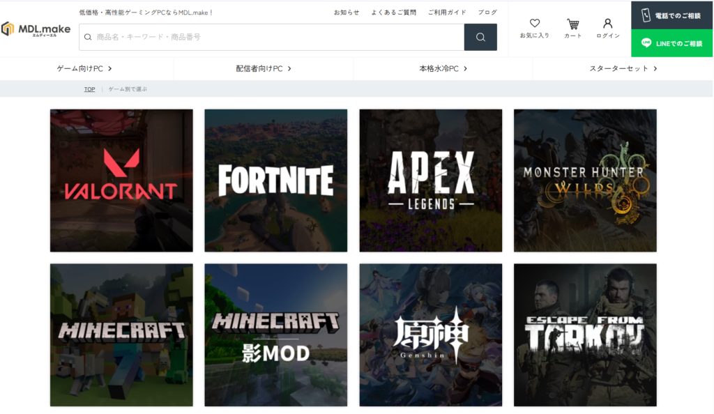Expand the ゲーム向けPC menu
The image size is (714, 414).
tap(84, 68)
